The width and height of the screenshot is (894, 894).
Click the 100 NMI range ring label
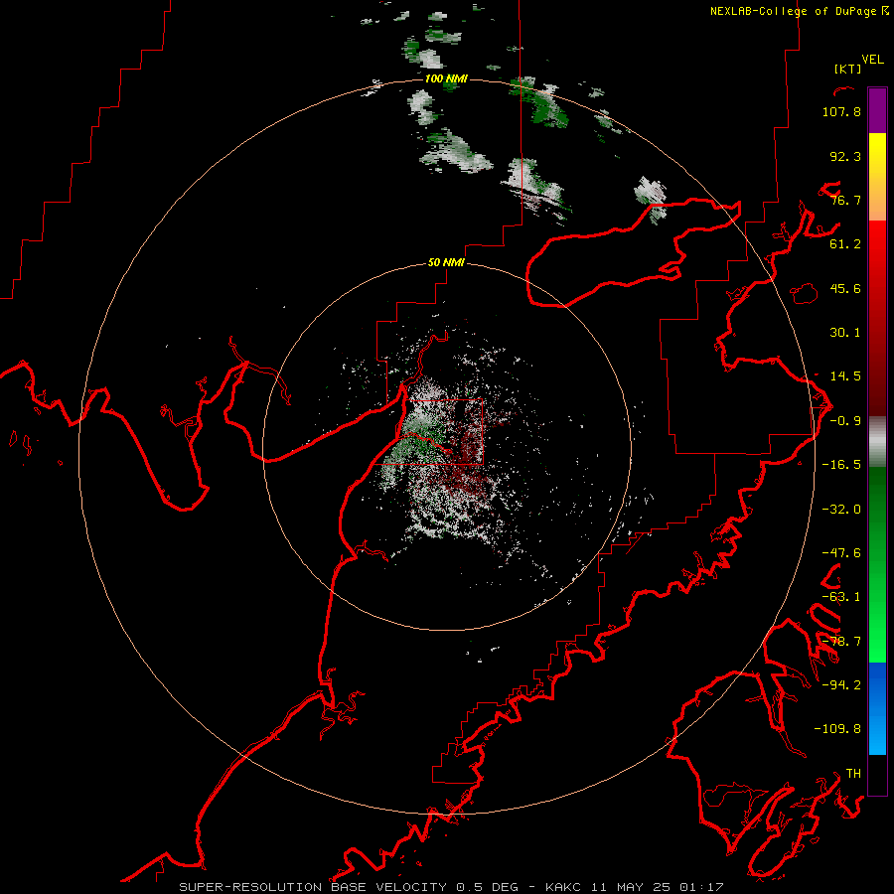pyautogui.click(x=446, y=78)
